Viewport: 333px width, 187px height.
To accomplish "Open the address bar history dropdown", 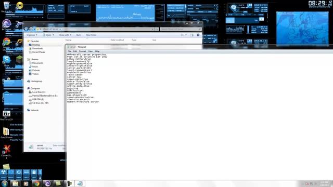I will pos(152,29).
